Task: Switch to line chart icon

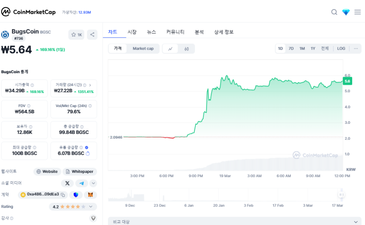Action: pos(170,49)
